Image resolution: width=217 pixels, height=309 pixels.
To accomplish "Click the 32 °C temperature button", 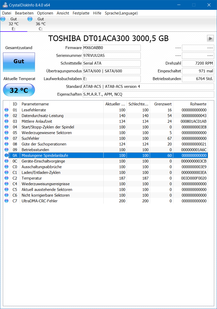I will click(x=19, y=90).
